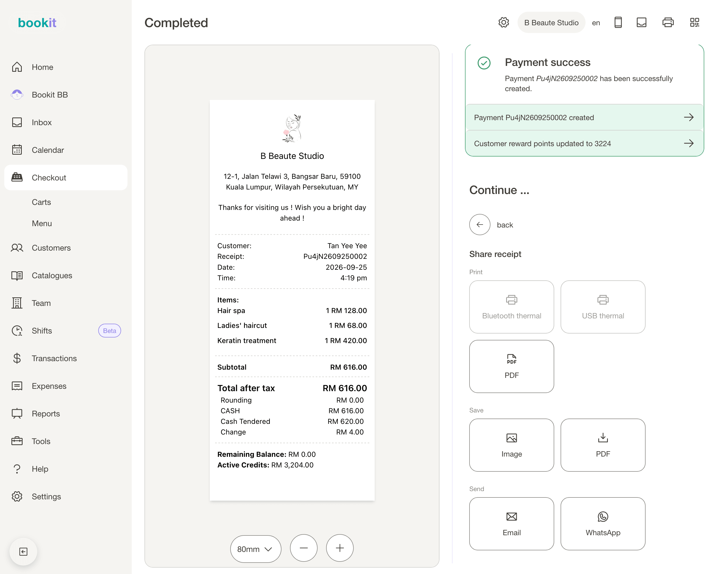Change language via en selector

596,23
